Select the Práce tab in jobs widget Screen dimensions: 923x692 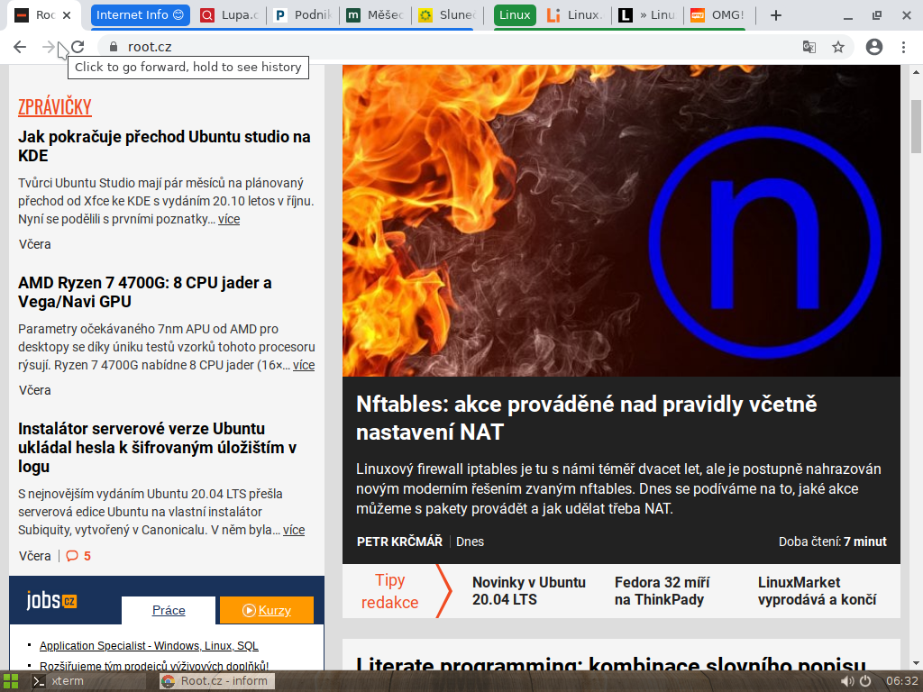pos(168,610)
